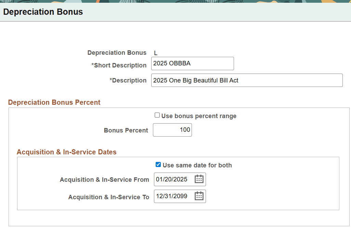The width and height of the screenshot is (351, 229).
Task: Click the 'Use bonus percent range' label text
Action: pyautogui.click(x=199, y=116)
